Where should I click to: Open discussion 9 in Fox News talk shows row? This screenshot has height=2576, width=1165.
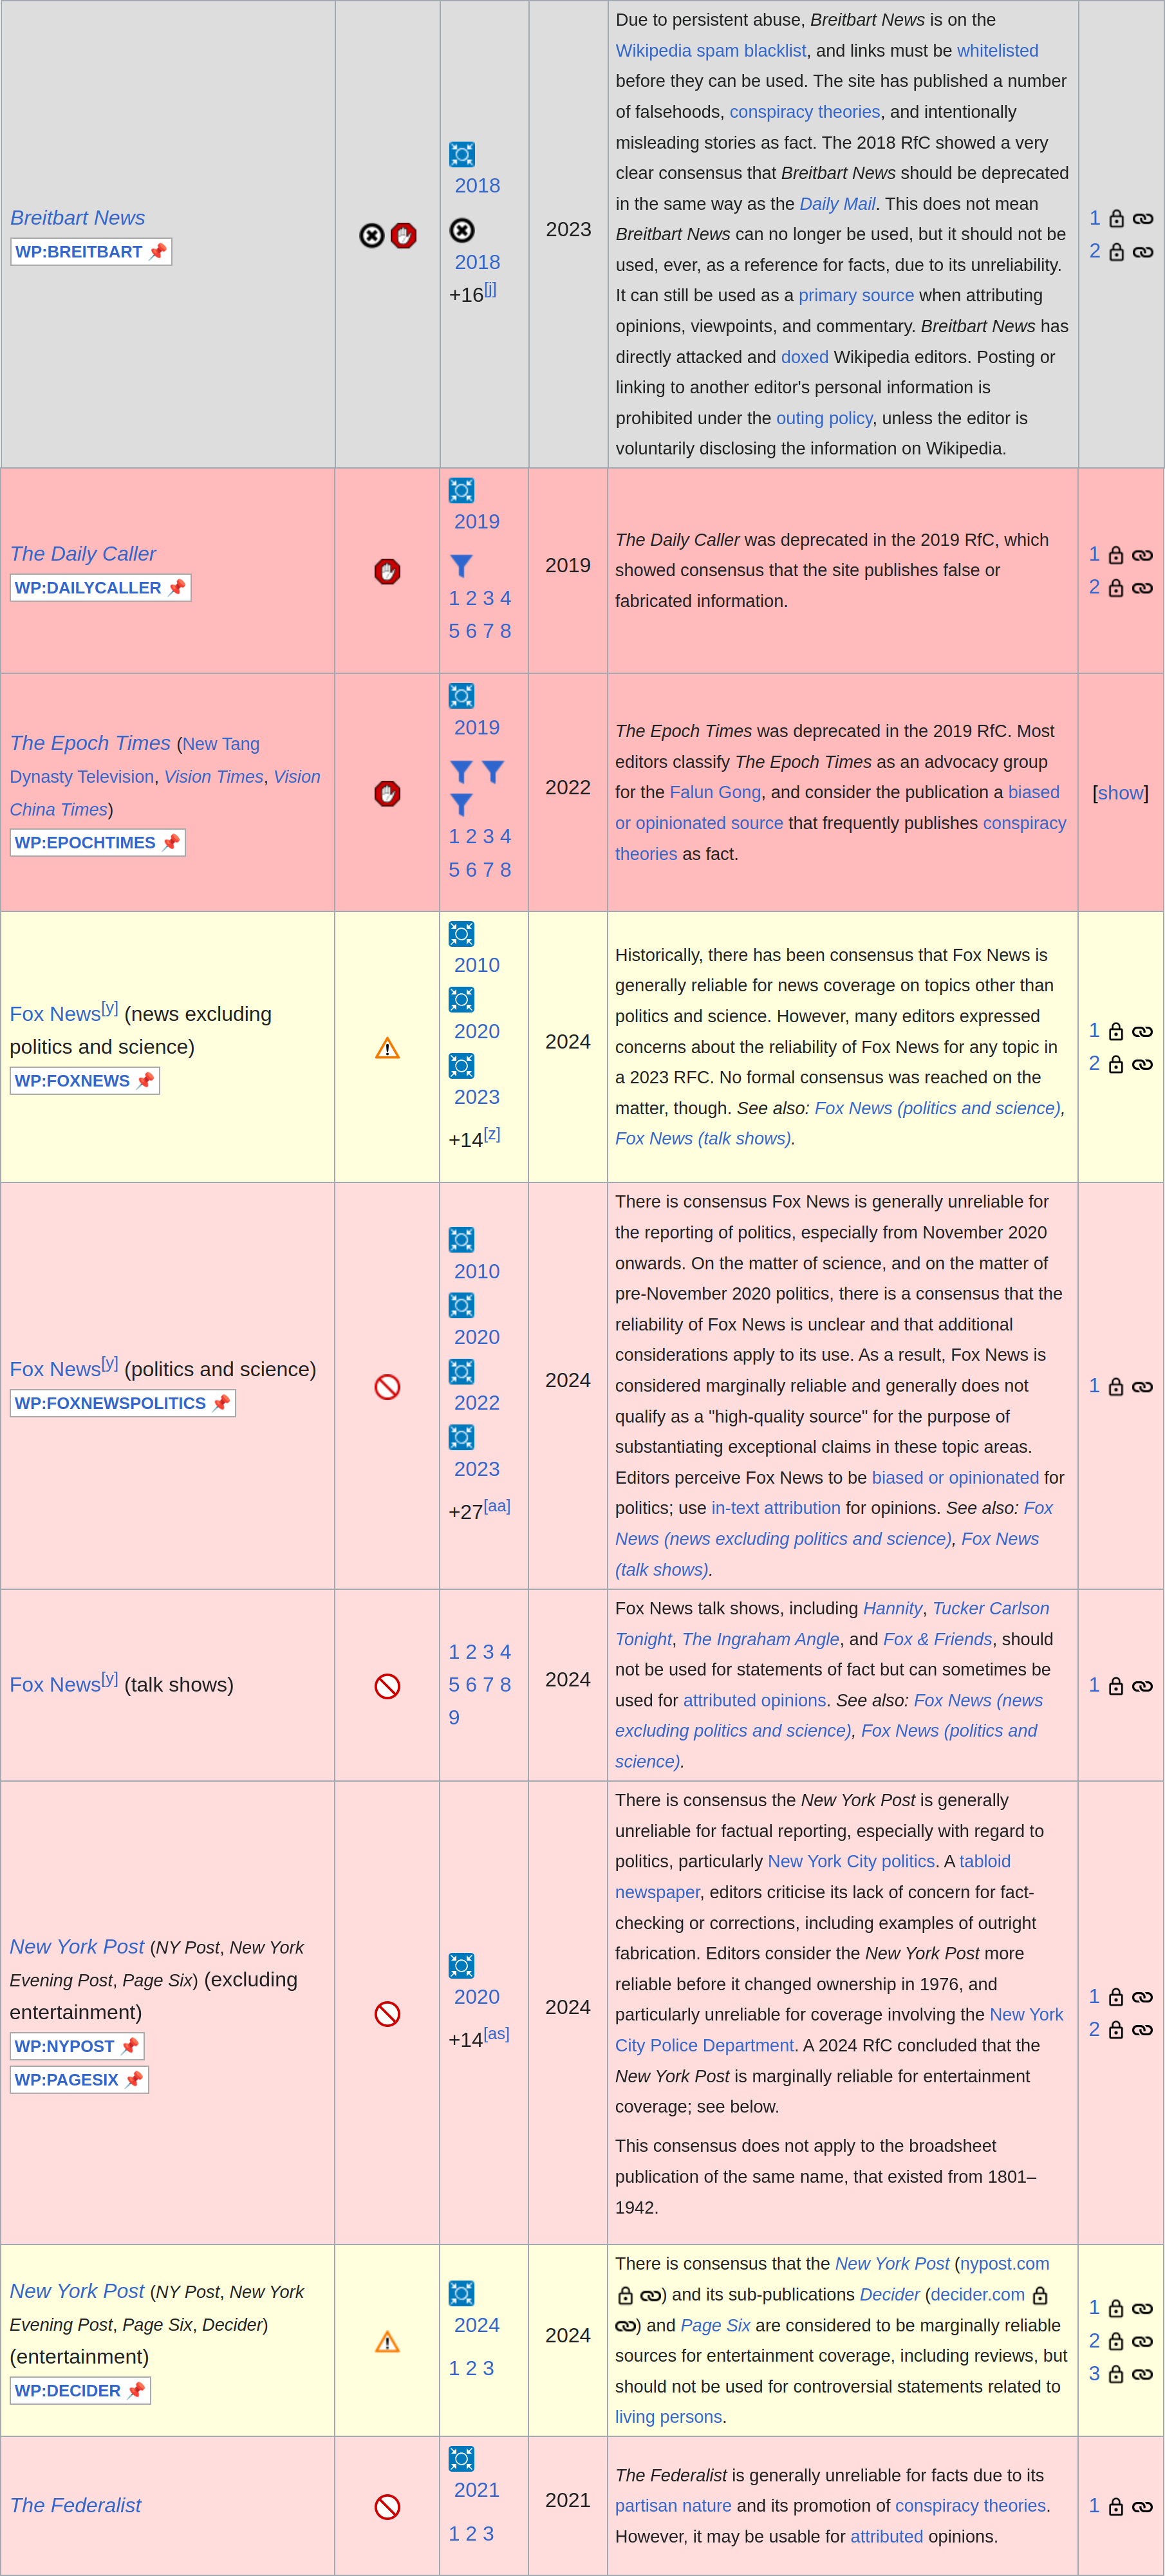pos(454,1718)
